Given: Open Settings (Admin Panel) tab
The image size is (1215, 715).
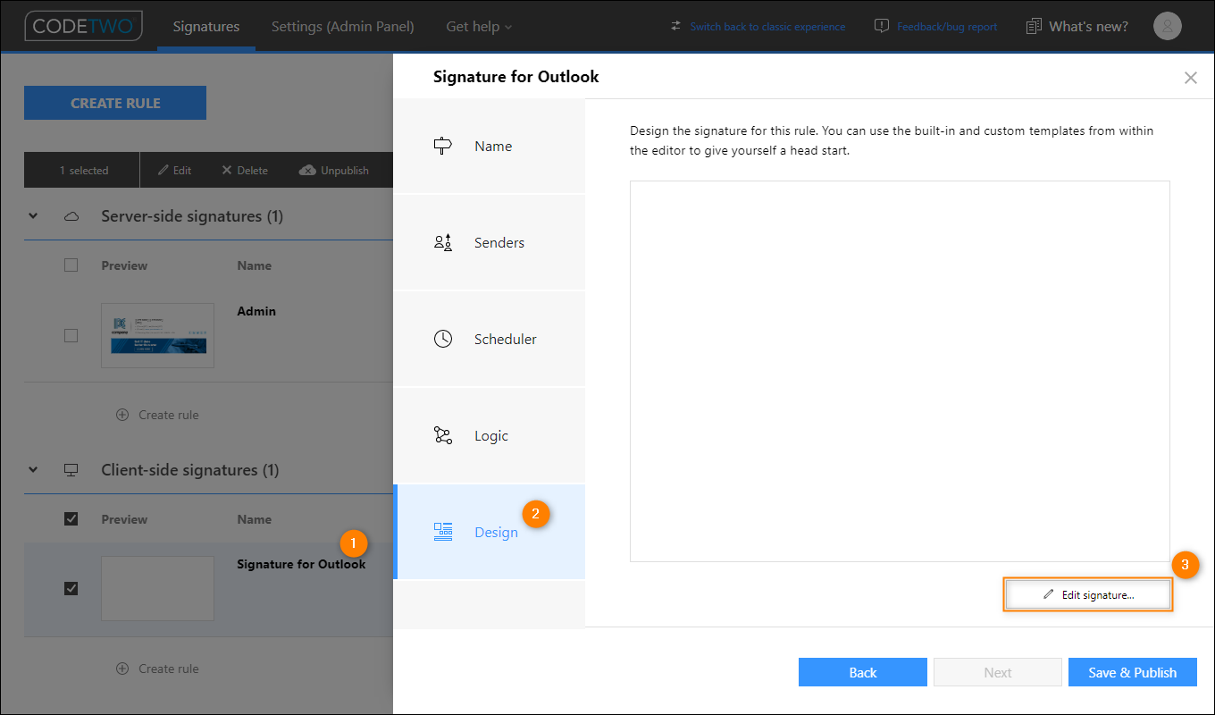Looking at the screenshot, I should 343,26.
